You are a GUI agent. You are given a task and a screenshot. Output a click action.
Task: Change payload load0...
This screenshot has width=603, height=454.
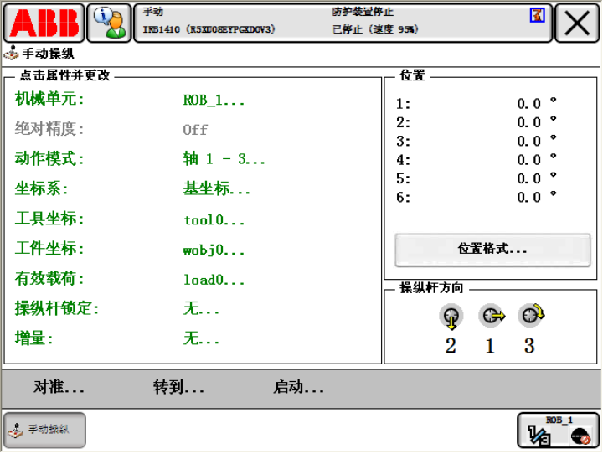[x=214, y=280]
